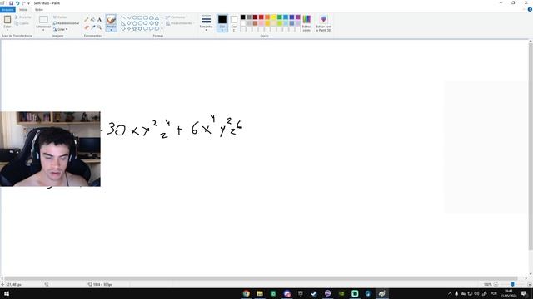Screen dimensions: 533x299
Task: Select the Eraser tool
Action: pyautogui.click(x=87, y=27)
